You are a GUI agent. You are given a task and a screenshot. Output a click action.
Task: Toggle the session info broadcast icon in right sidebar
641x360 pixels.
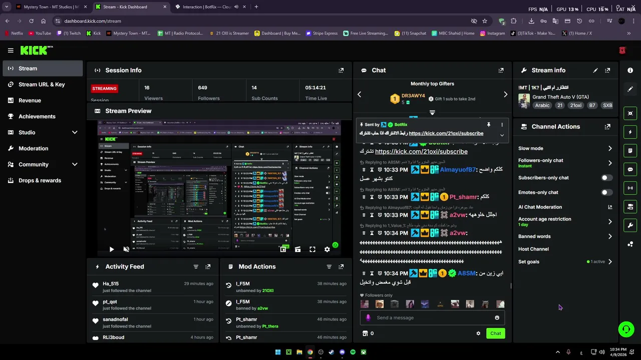pyautogui.click(x=630, y=188)
